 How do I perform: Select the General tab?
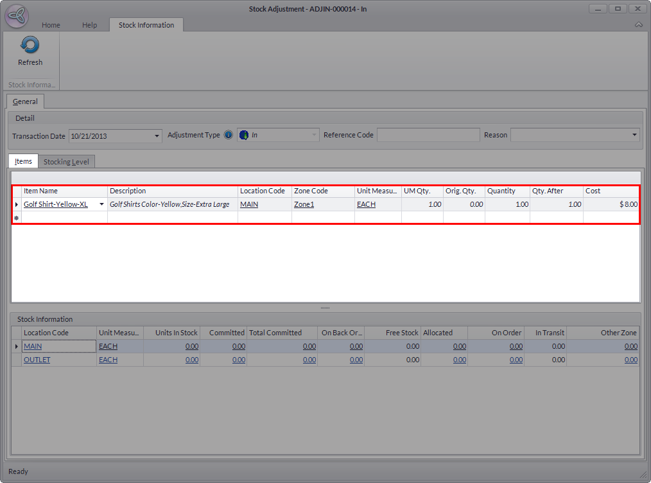(25, 101)
